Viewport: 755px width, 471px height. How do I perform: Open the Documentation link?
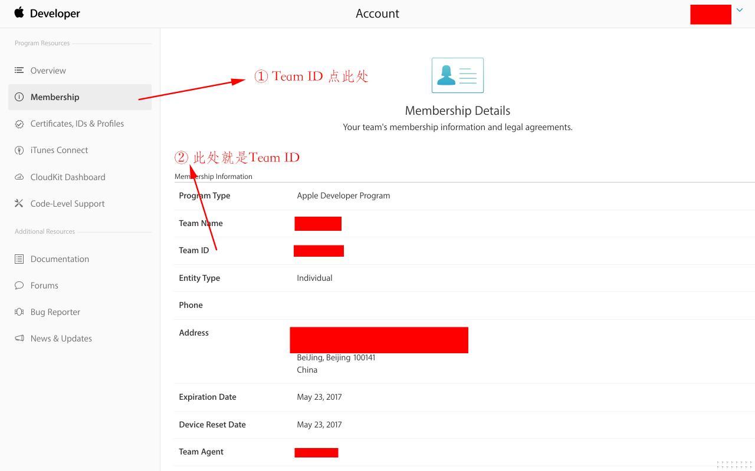pyautogui.click(x=60, y=259)
